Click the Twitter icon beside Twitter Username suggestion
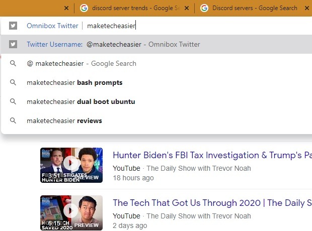 click(x=13, y=44)
